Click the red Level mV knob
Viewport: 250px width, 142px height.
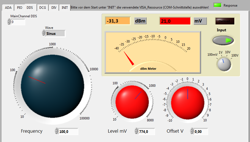(x=133, y=99)
